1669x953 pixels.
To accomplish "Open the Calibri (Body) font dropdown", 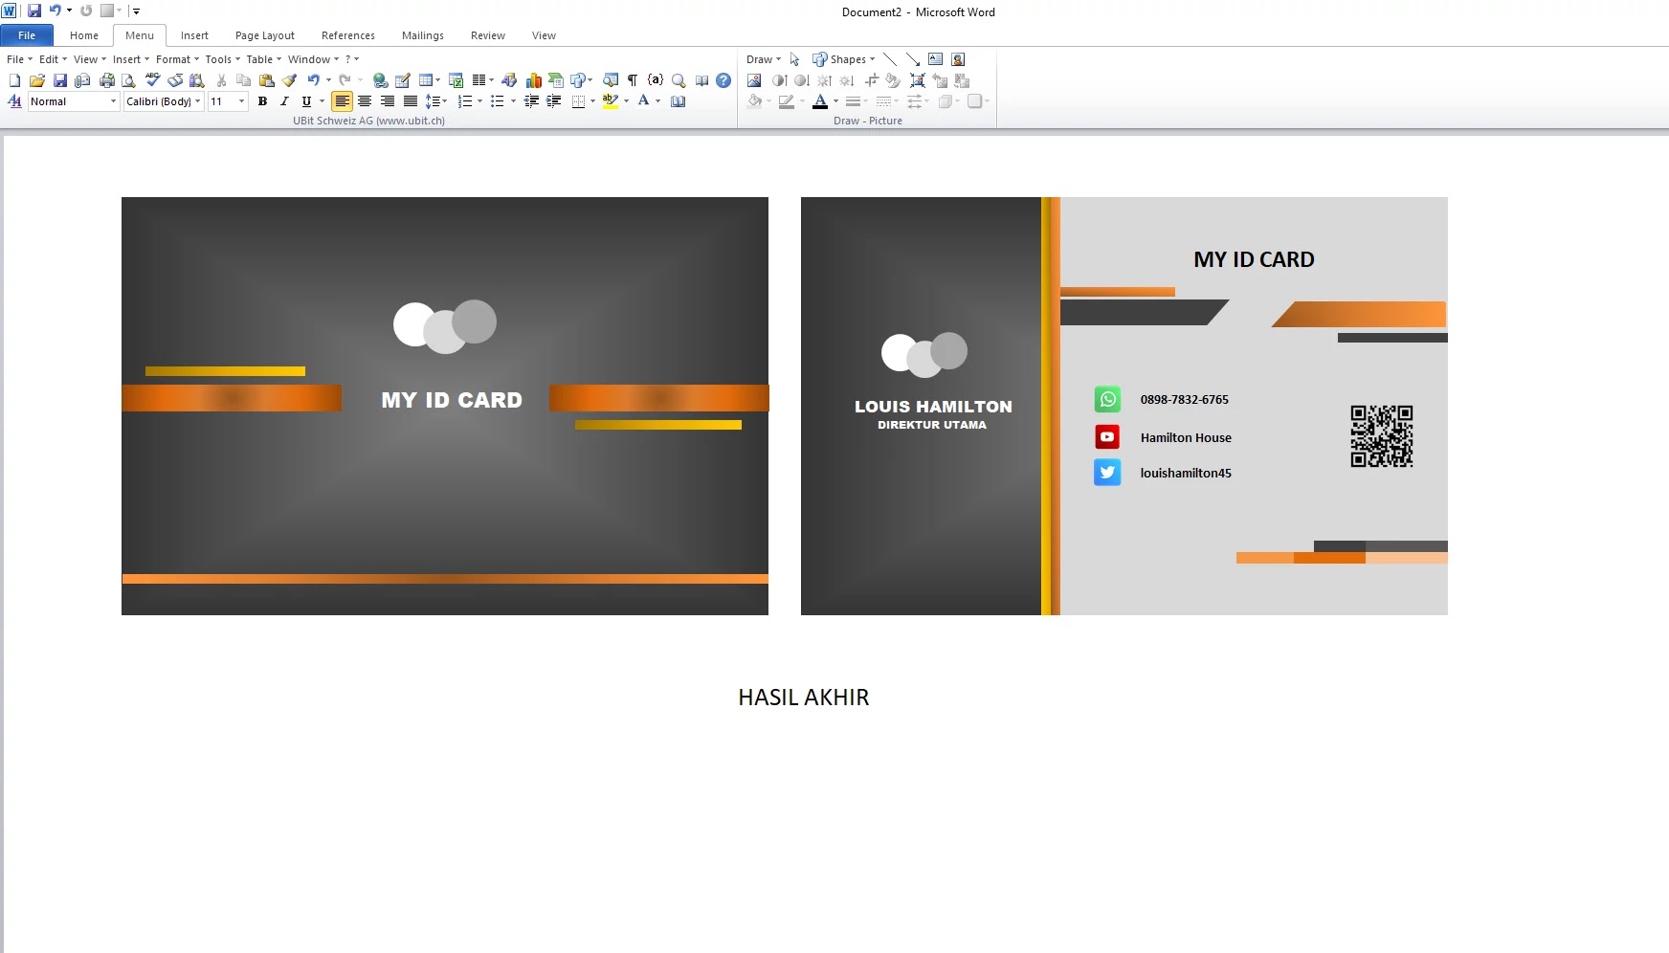I will coord(198,101).
